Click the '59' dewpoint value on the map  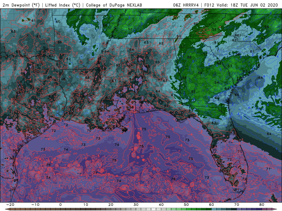click(x=238, y=54)
